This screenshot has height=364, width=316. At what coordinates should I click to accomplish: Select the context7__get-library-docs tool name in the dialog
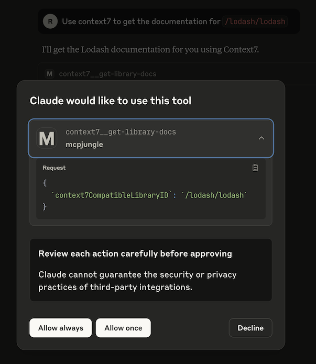[x=121, y=132]
